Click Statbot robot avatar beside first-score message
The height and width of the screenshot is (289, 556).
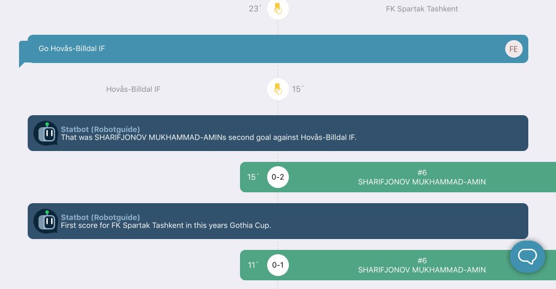pos(46,221)
